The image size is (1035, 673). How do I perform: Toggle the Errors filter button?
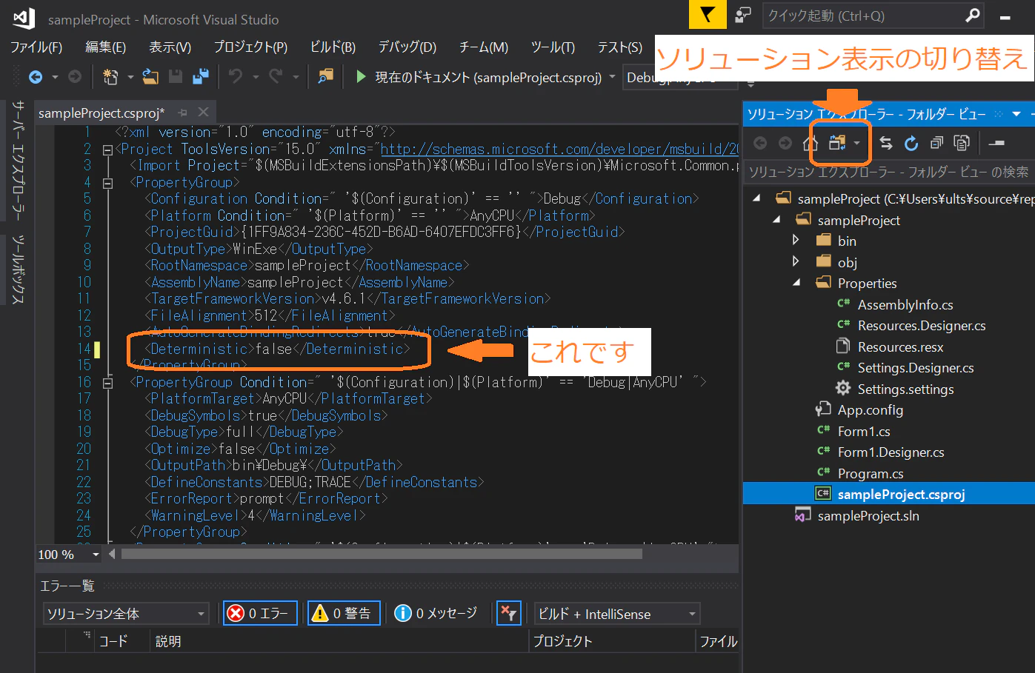click(260, 613)
